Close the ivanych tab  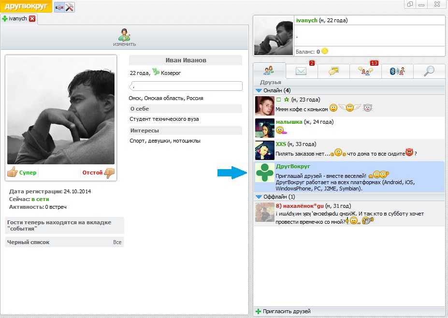point(32,19)
